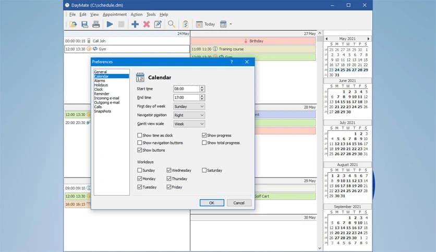Go to previous month in navigator
Image resolution: width=436 pixels, height=252 pixels.
click(x=326, y=39)
